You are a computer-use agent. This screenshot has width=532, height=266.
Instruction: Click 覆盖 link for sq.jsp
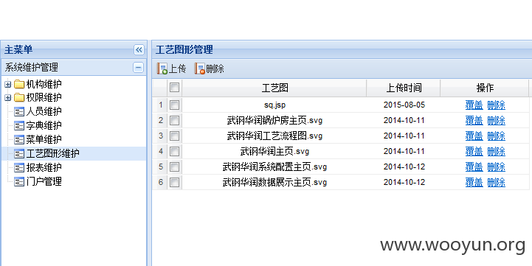click(x=474, y=105)
